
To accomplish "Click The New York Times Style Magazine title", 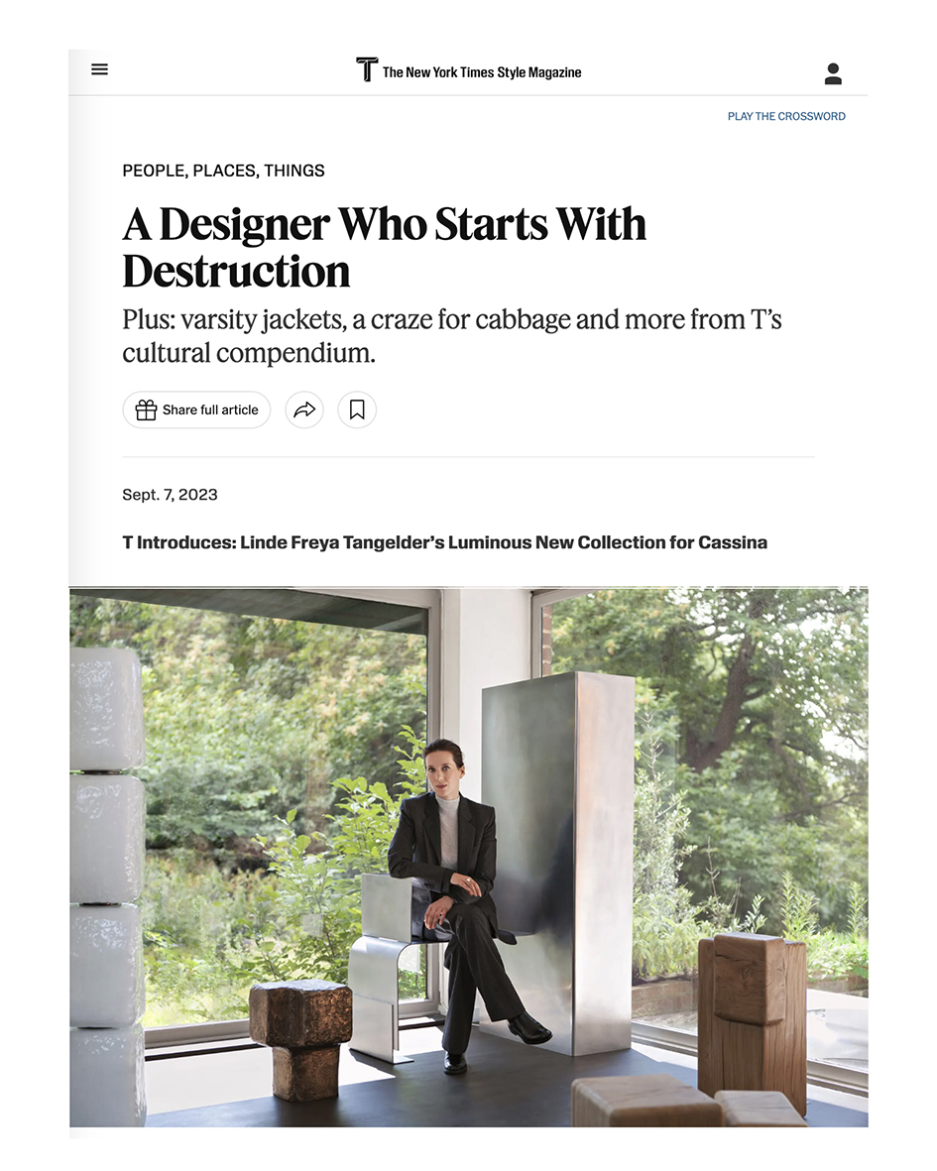I will click(x=482, y=72).
